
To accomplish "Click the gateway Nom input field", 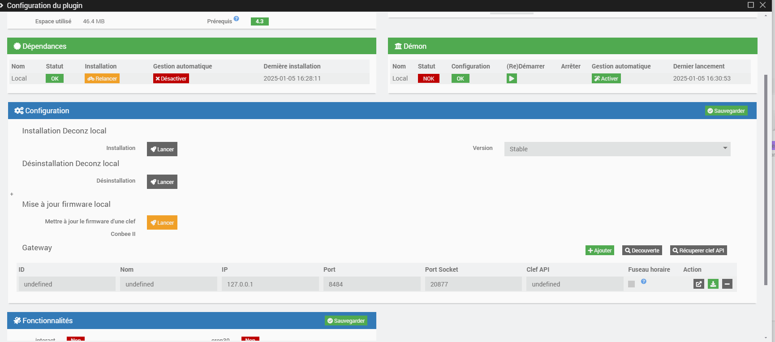I will (168, 284).
